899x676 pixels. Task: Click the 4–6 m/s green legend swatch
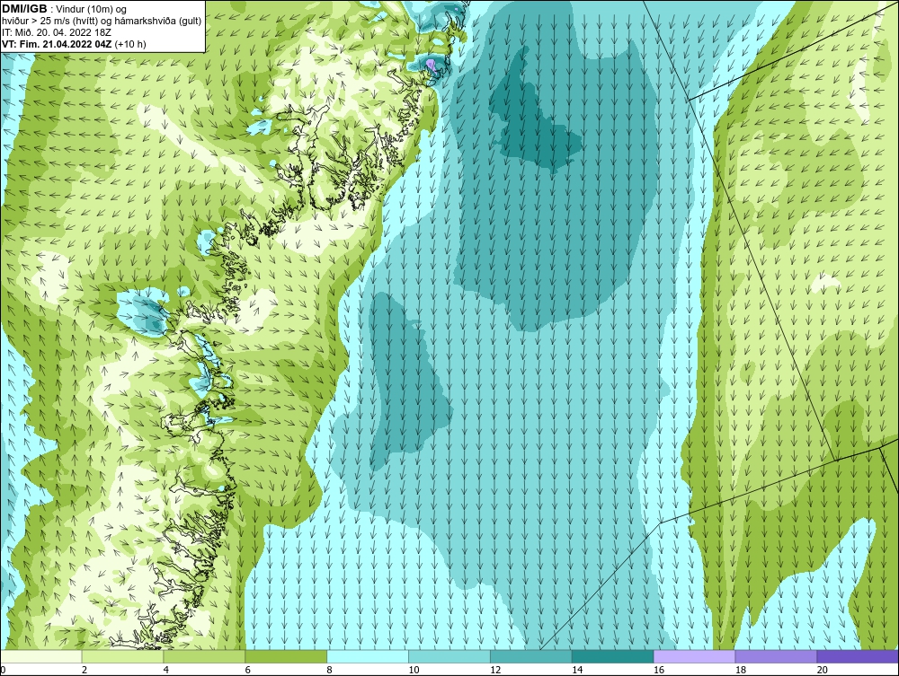tap(205, 656)
